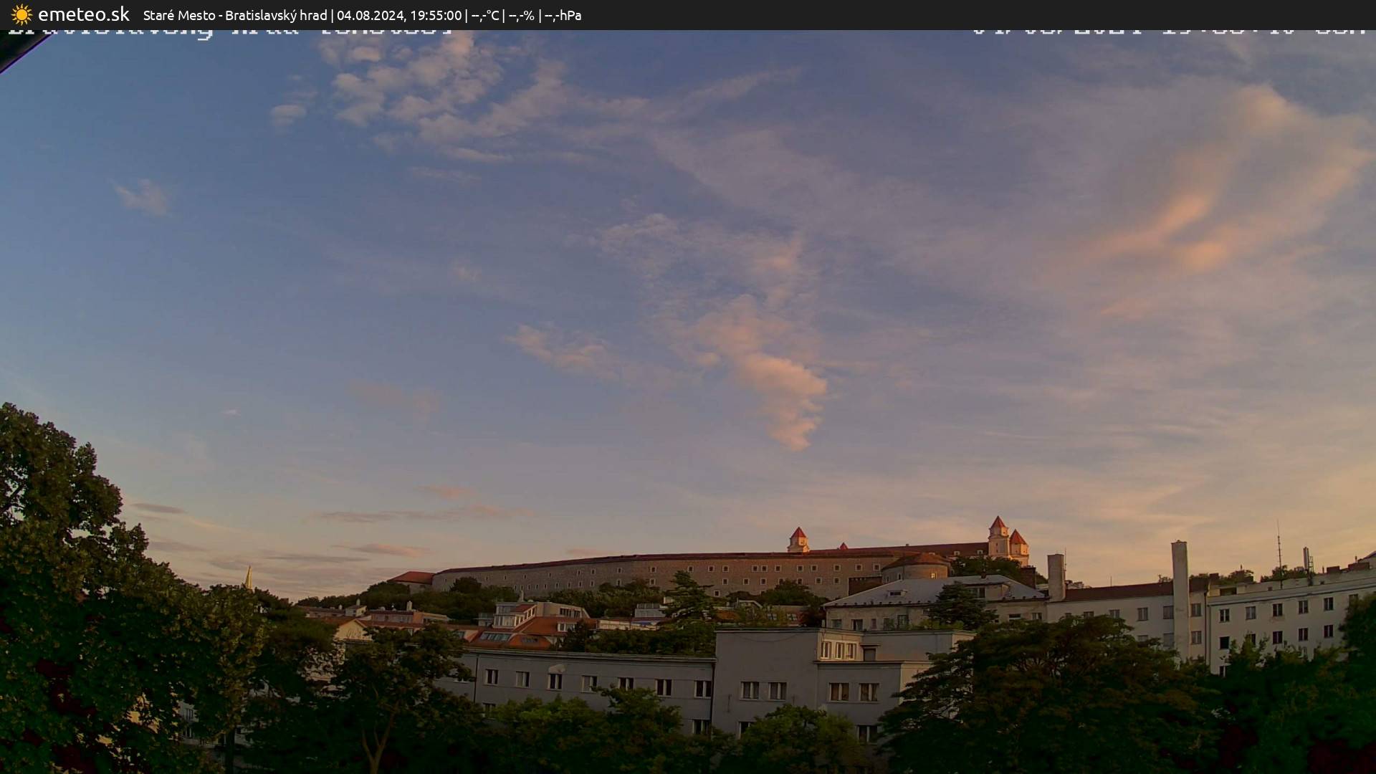Viewport: 1376px width, 774px height.
Task: Click the date 04.08.2024 in the header
Action: pyautogui.click(x=371, y=14)
